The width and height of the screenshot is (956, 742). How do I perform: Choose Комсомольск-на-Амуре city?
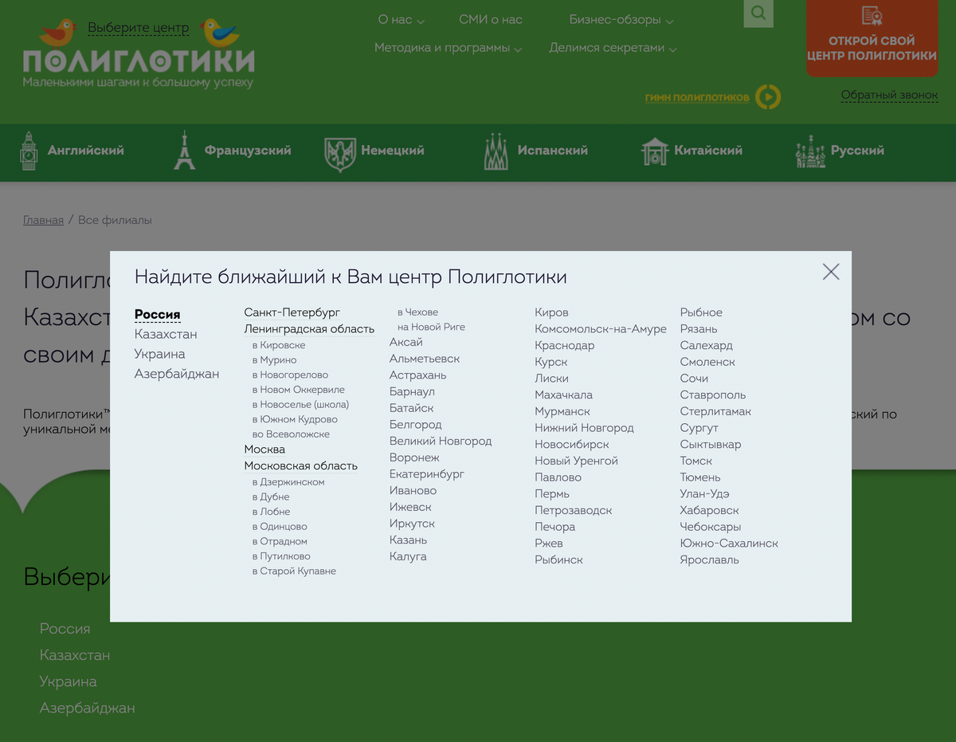click(601, 329)
